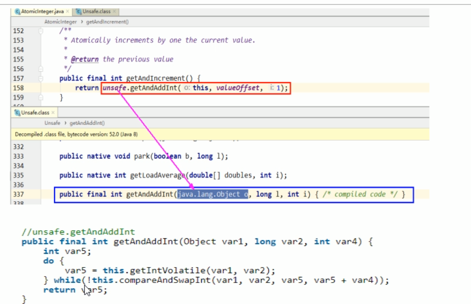Click line number 337 in the gutter

tap(18, 195)
